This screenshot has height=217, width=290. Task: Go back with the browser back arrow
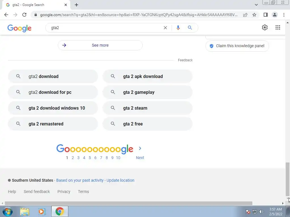click(6, 15)
